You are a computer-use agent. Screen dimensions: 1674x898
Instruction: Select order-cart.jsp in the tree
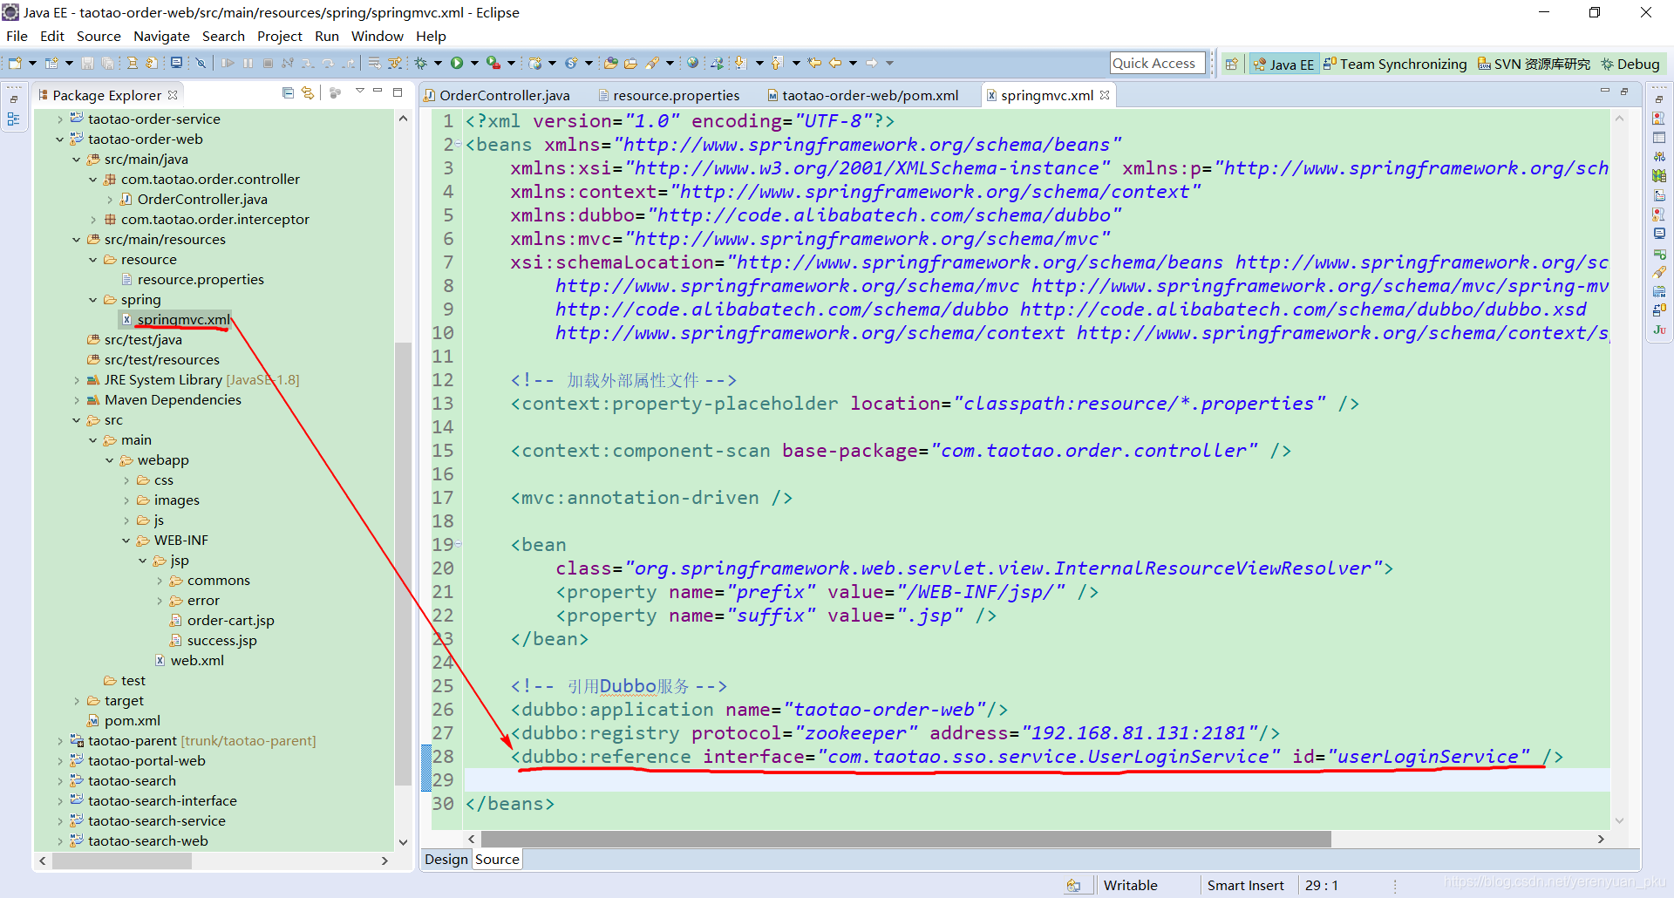tap(230, 620)
